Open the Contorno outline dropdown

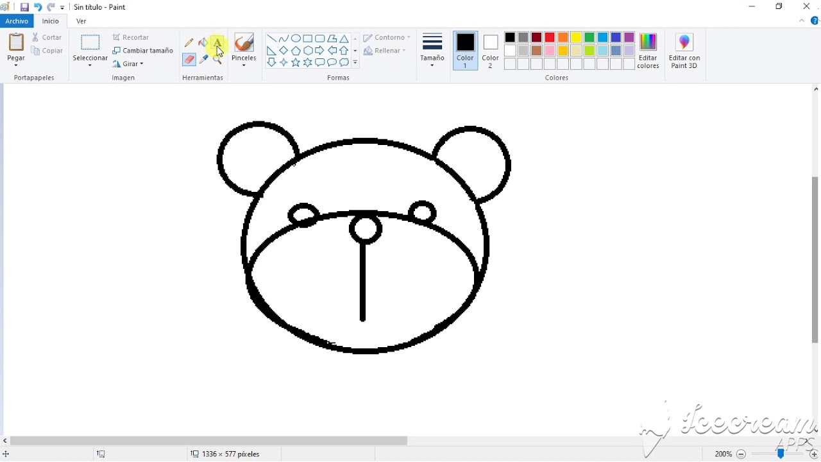tap(387, 38)
